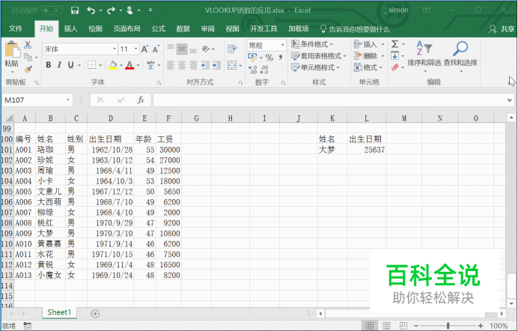The width and height of the screenshot is (518, 331).
Task: Open the font size dropdown
Action: click(135, 49)
